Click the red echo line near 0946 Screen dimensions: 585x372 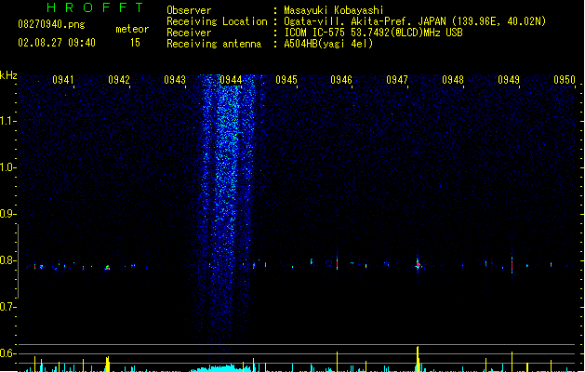[337, 263]
